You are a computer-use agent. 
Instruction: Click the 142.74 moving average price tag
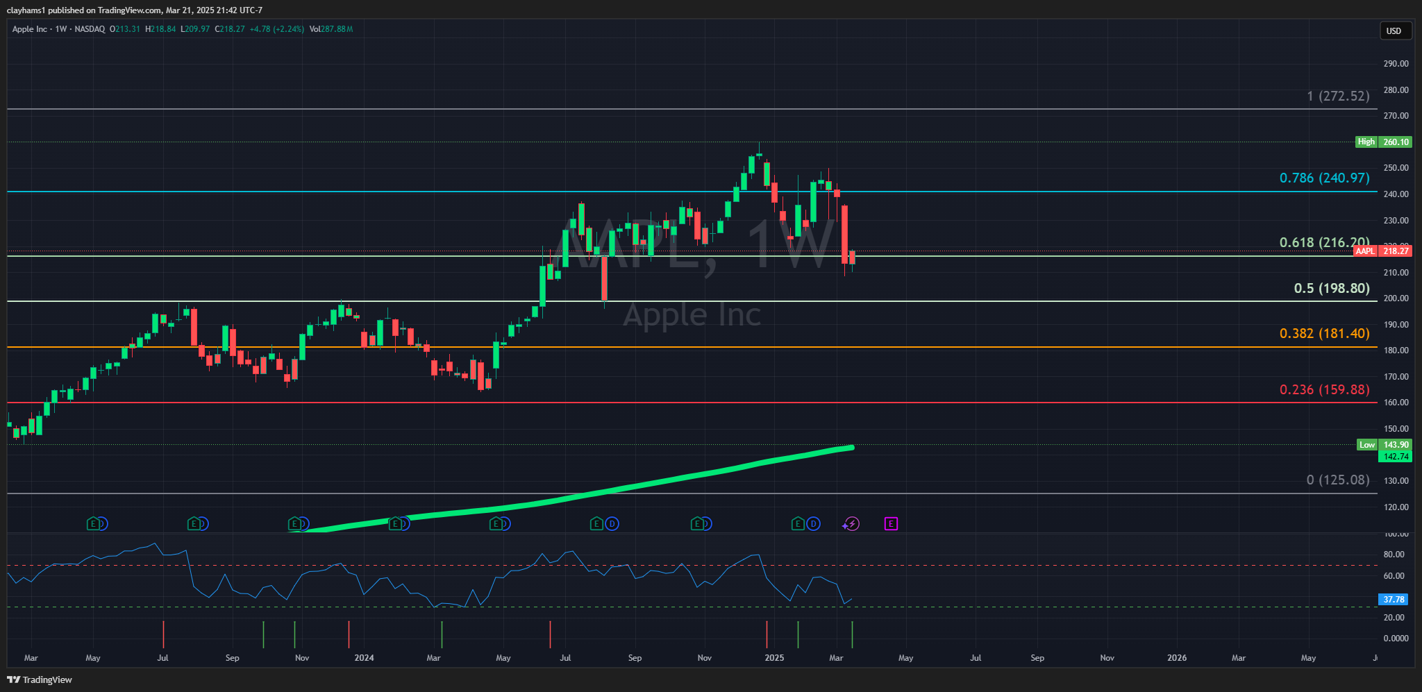point(1395,457)
